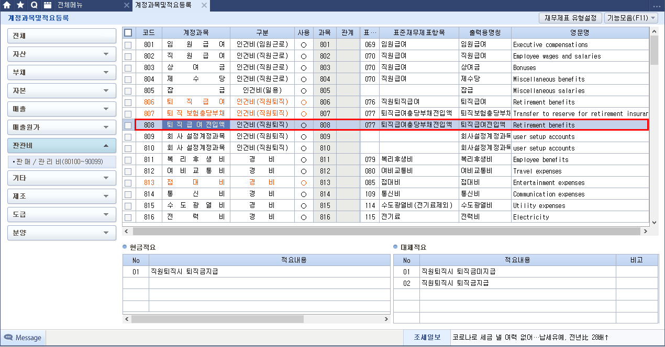This screenshot has width=665, height=347.
Task: Expand the 기타 category
Action: [62, 178]
